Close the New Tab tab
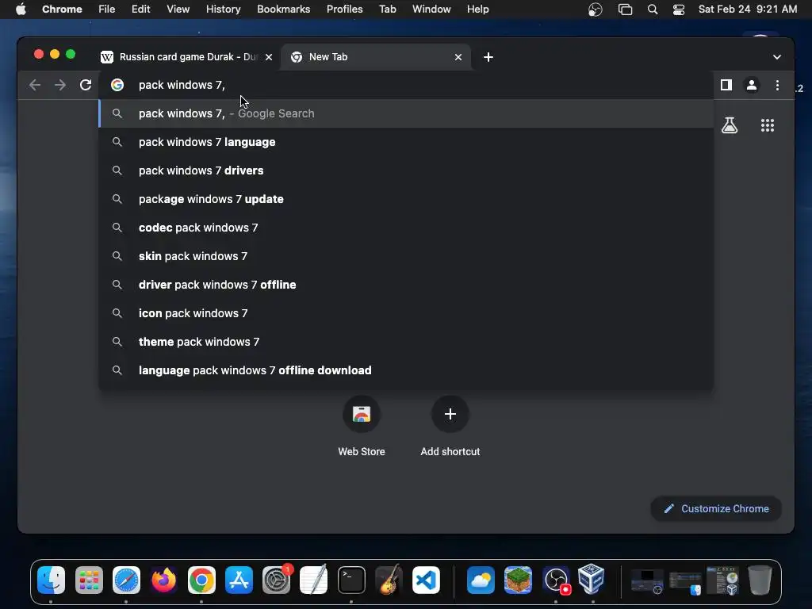812x609 pixels. click(458, 57)
